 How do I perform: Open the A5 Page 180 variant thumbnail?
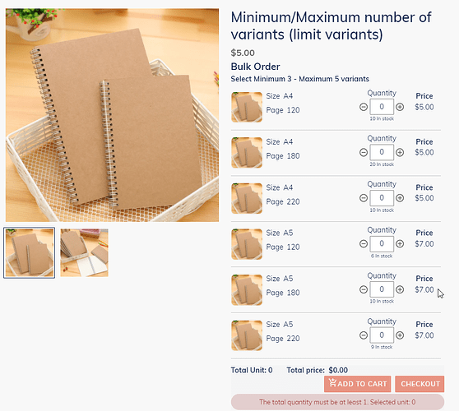click(247, 289)
